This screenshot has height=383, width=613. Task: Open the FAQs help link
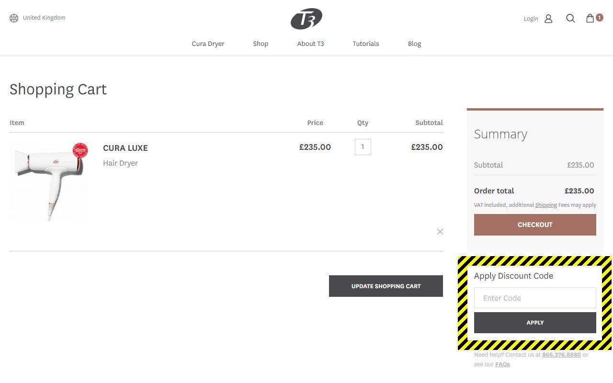[x=502, y=364]
